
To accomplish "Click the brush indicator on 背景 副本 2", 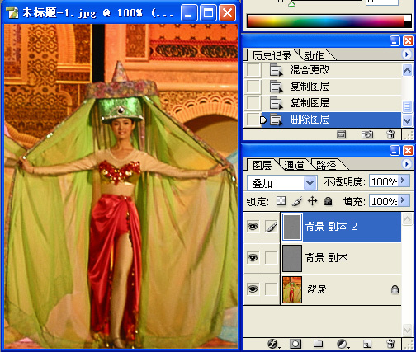I will [x=271, y=227].
